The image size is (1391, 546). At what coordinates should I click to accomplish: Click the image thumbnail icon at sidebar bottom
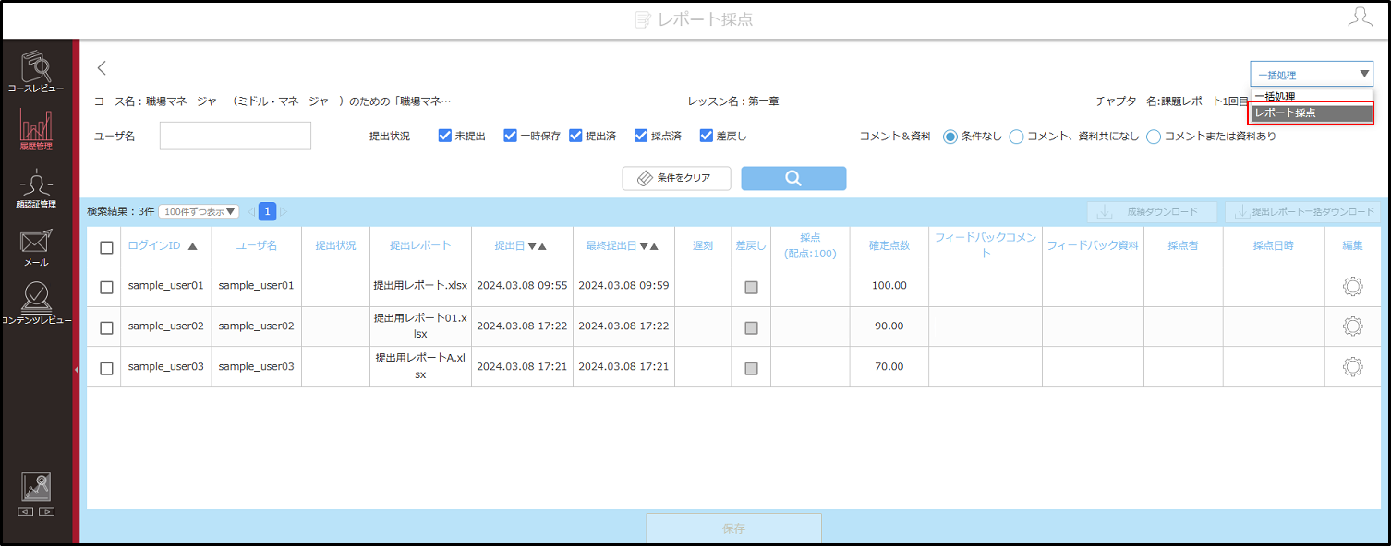[36, 486]
